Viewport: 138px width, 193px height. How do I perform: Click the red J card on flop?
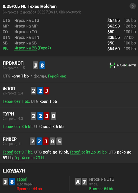pyautogui.click(x=47, y=91)
